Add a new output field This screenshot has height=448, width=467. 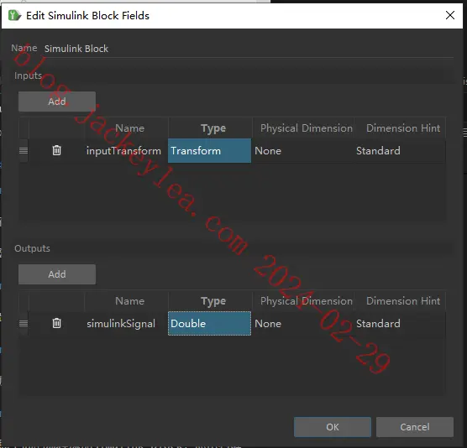coord(57,274)
